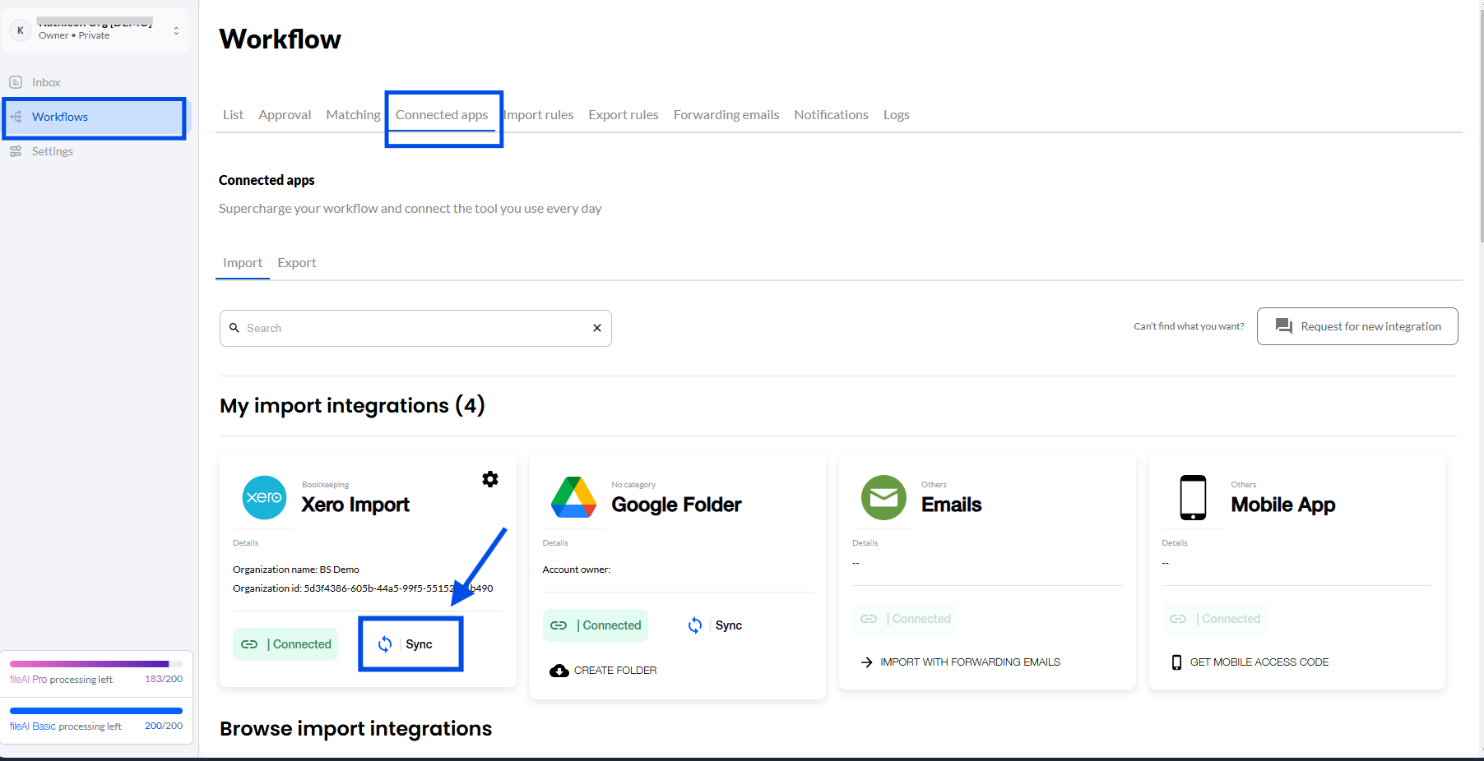Click the Mobile App phone icon
The height and width of the screenshot is (761, 1484).
[x=1193, y=497]
